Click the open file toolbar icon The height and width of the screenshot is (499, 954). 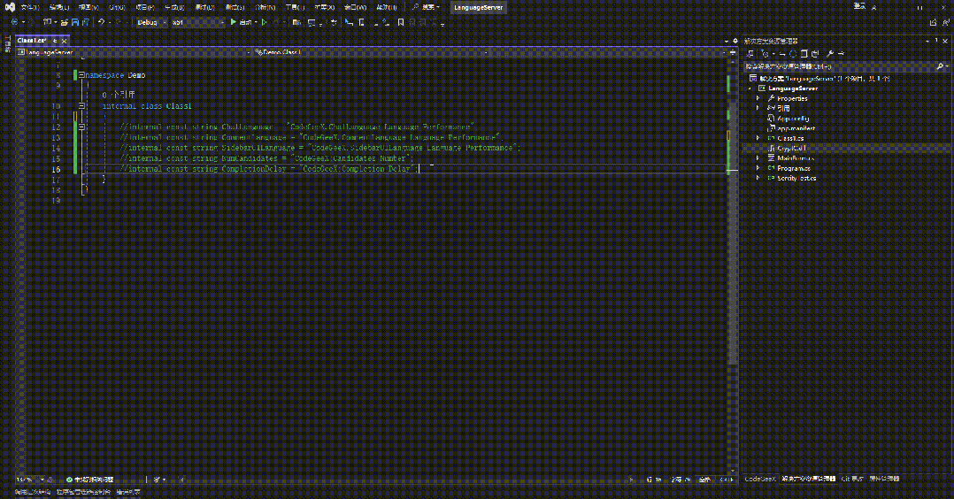point(64,22)
